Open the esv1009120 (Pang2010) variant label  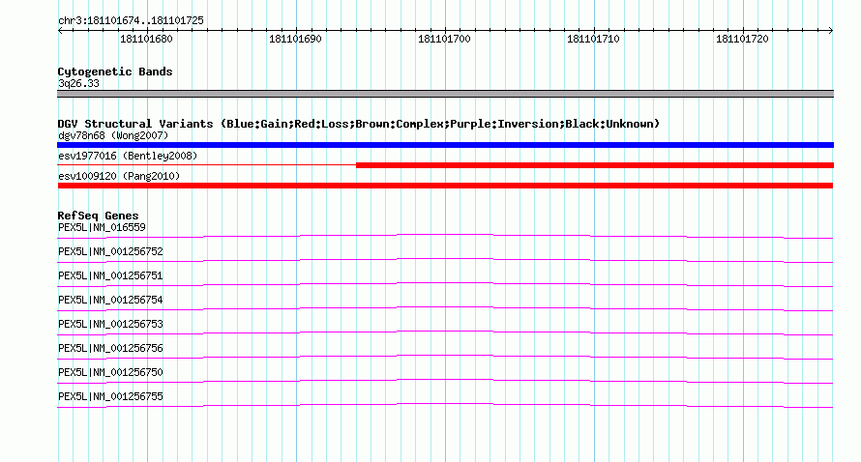(119, 176)
